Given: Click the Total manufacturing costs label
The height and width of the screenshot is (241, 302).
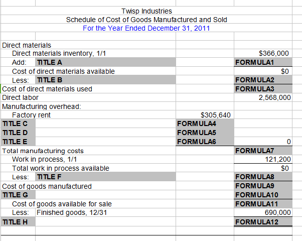Looking at the screenshot, I should pos(43,151).
